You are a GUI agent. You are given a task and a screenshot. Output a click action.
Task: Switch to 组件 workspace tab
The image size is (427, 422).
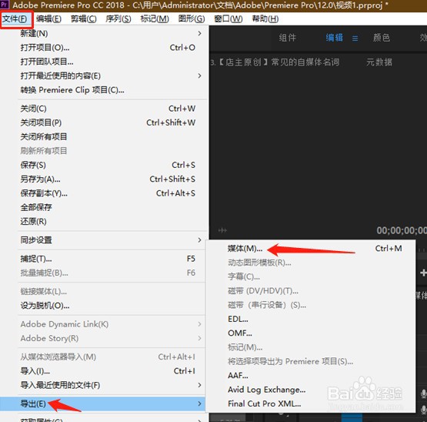(287, 38)
